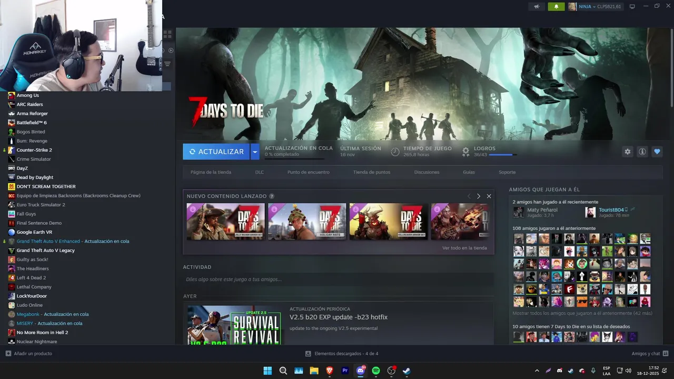This screenshot has height=379, width=674.
Task: Open the green notifications bell
Action: 556,6
